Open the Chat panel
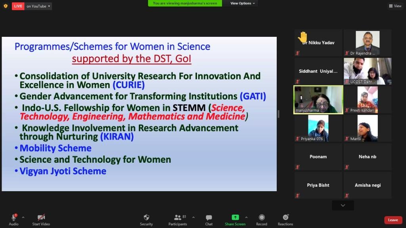 tap(209, 220)
